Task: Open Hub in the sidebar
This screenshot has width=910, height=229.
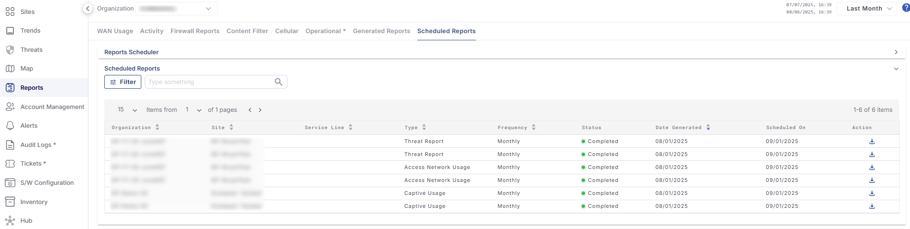Action: (26, 221)
